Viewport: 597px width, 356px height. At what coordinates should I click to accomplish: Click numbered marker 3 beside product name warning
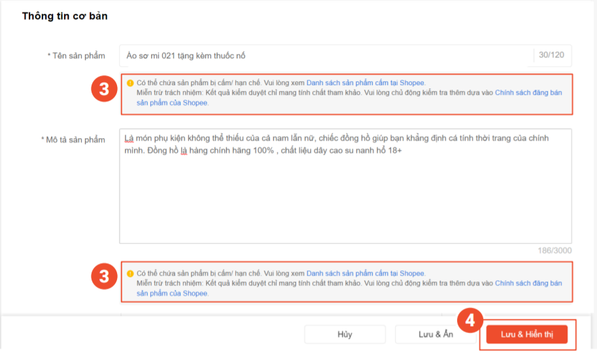point(104,90)
